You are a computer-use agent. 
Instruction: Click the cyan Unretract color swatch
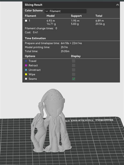coord(26,70)
